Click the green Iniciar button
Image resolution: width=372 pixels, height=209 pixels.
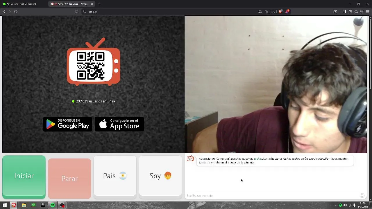click(x=24, y=176)
